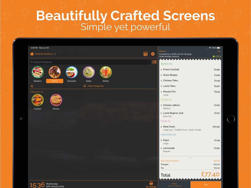Open the Curries subcategory
The height and width of the screenshot is (188, 251).
38,102
